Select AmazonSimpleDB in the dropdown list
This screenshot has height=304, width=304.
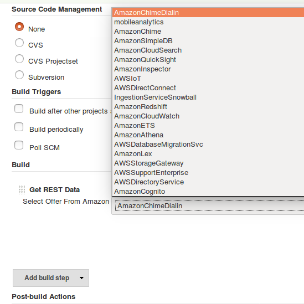pyautogui.click(x=208, y=41)
